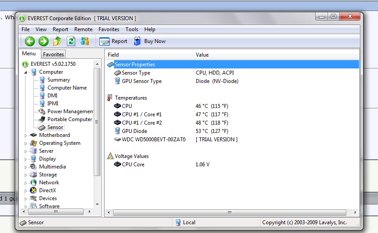Expand the Server tree node
Viewport: 378px width, 233px height.
click(x=26, y=151)
